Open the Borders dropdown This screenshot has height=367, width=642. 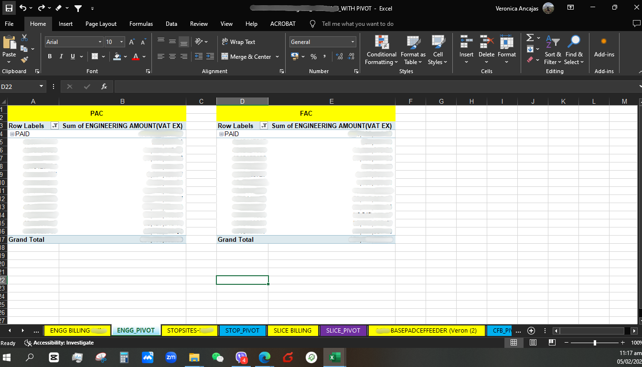pos(104,56)
